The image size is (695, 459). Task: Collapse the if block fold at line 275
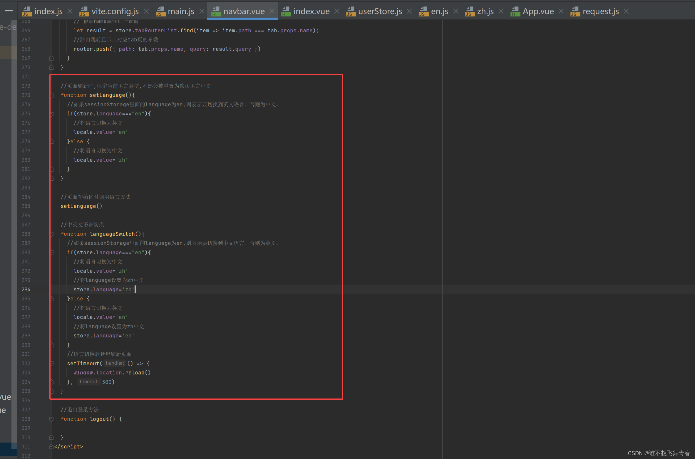point(51,114)
